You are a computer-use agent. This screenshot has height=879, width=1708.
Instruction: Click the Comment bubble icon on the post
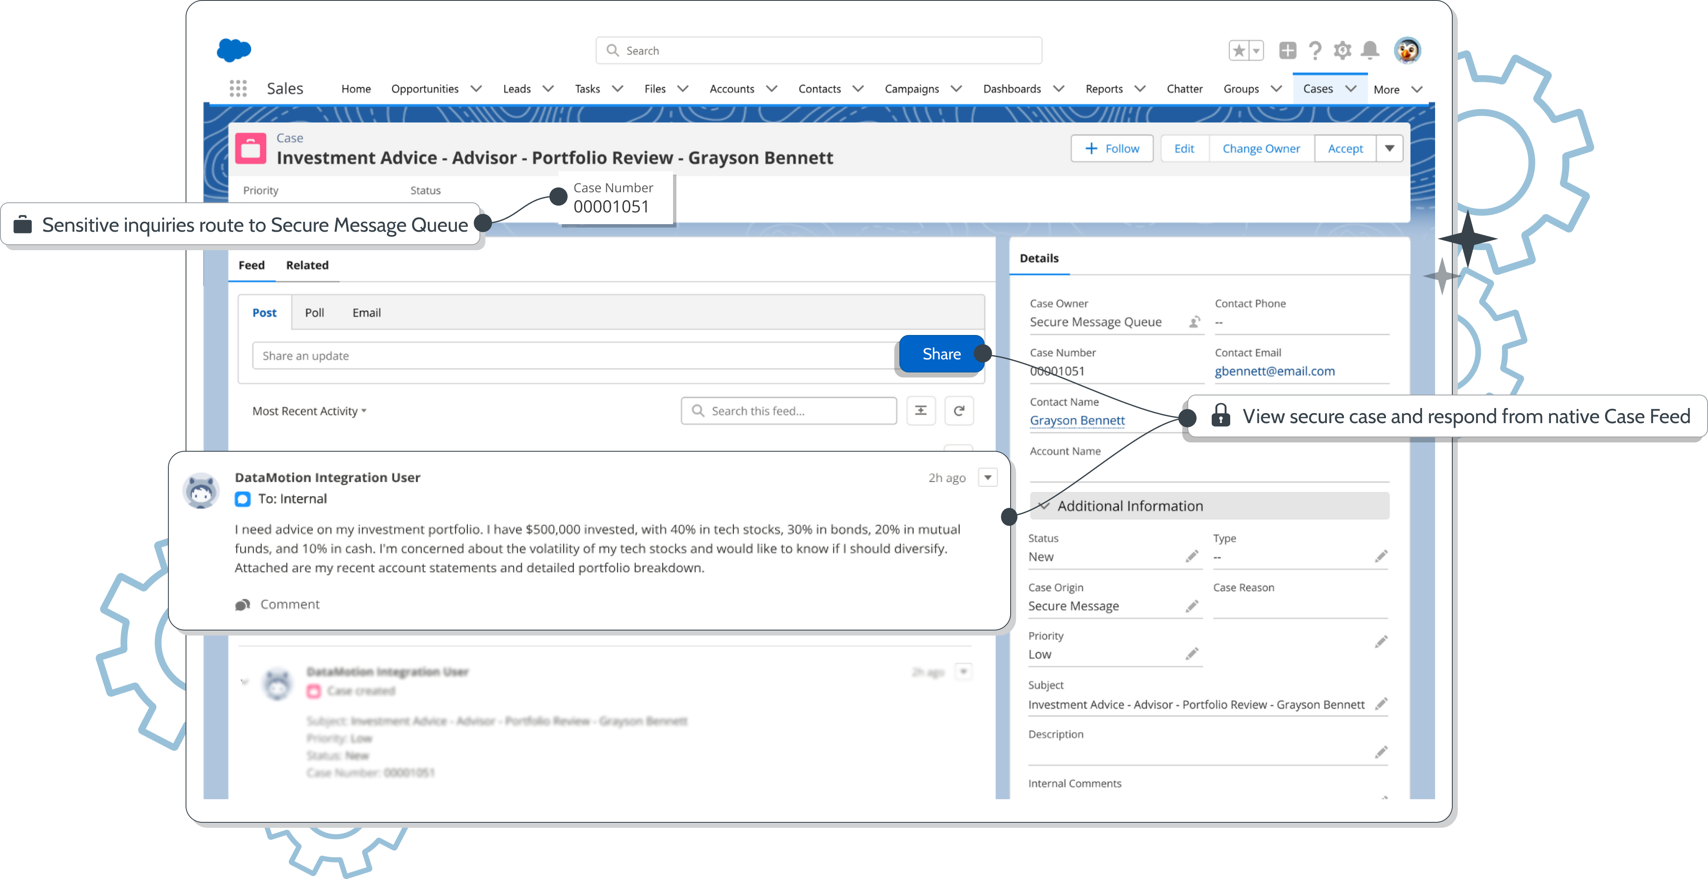pyautogui.click(x=243, y=604)
